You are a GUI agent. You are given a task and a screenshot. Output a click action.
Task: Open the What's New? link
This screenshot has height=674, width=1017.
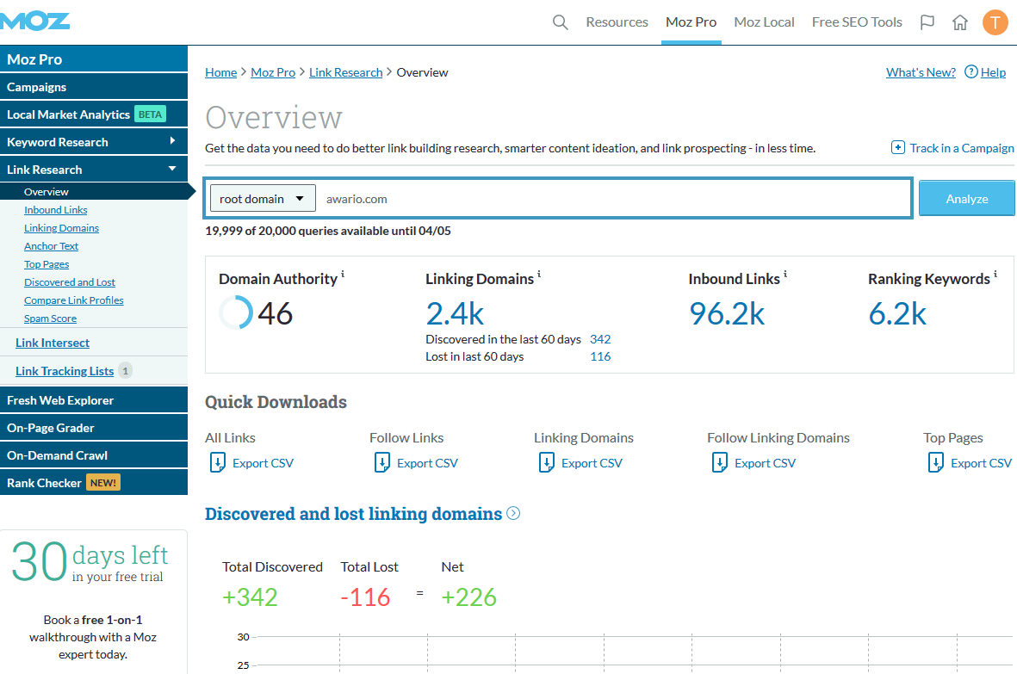(x=921, y=72)
